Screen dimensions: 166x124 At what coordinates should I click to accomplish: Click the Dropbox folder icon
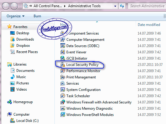click(x=12, y=45)
